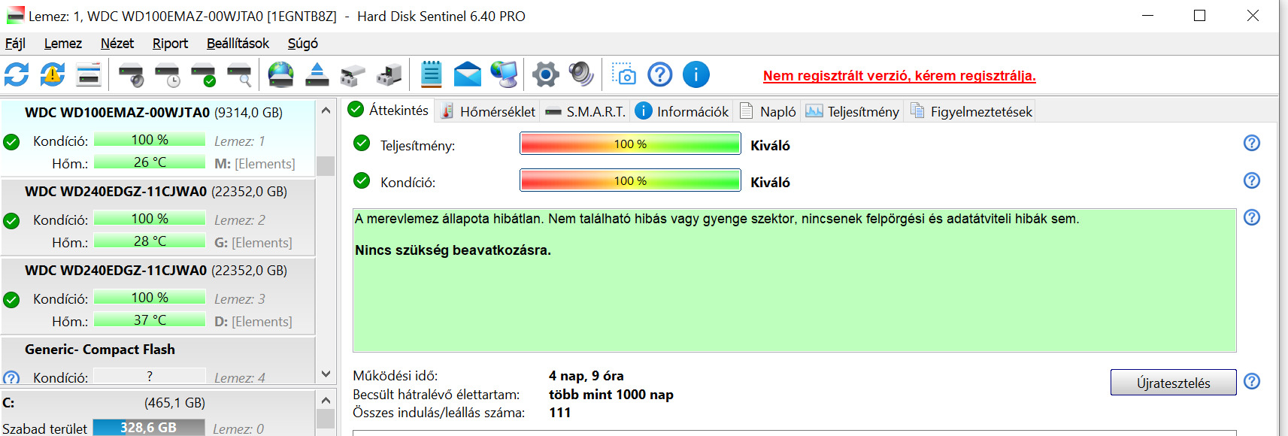The width and height of the screenshot is (1288, 436).
Task: Click the globe with monitor icon
Action: coord(504,74)
